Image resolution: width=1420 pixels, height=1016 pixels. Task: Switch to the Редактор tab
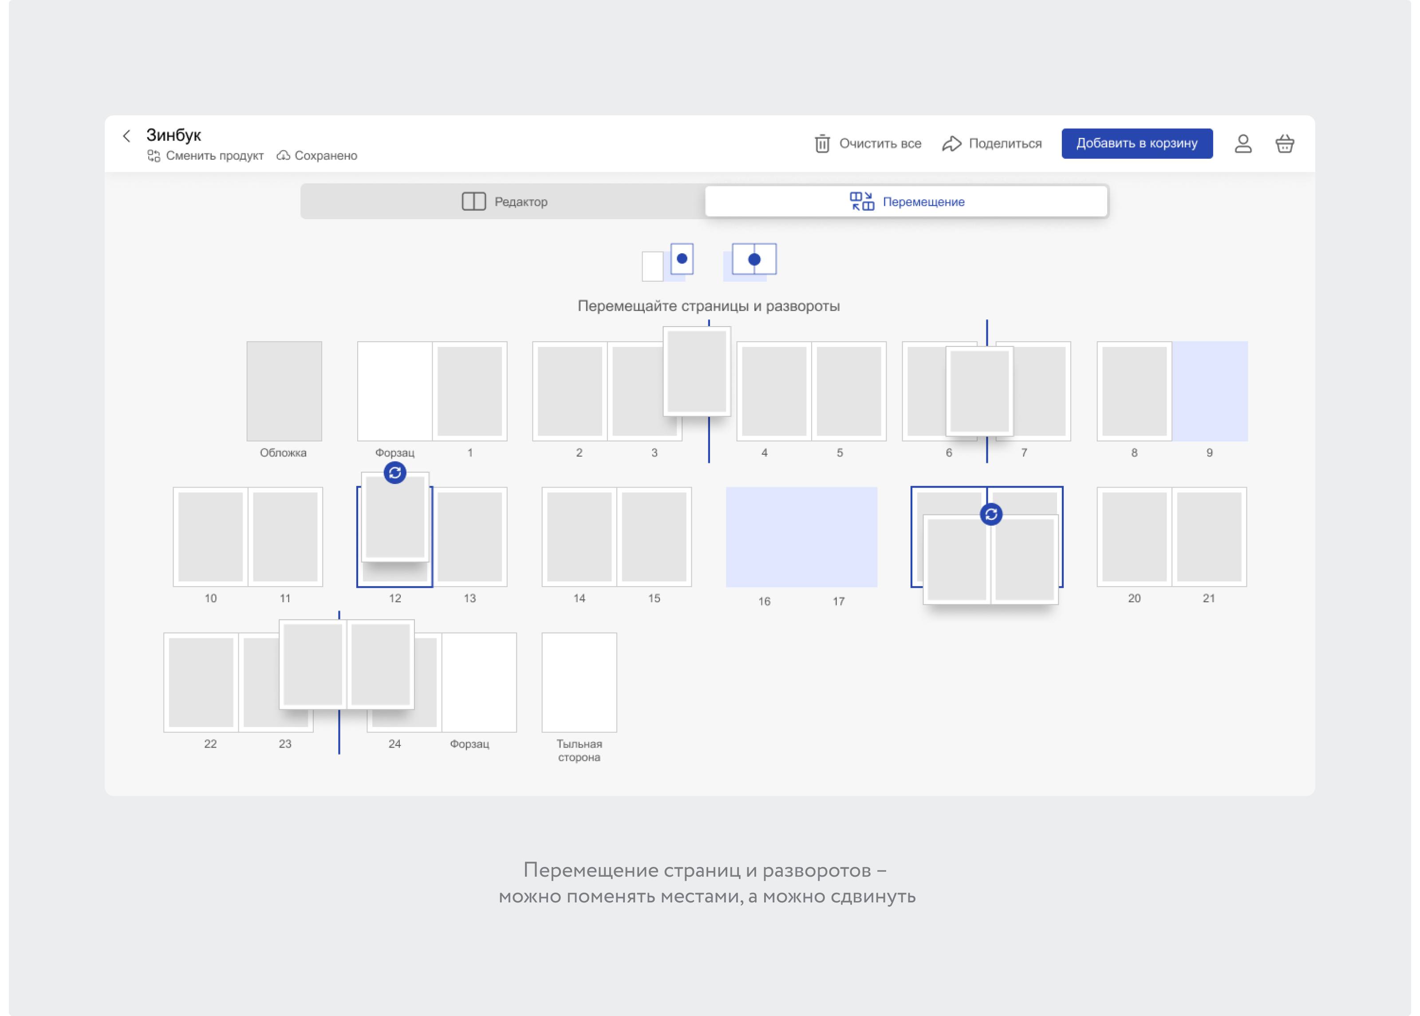pyautogui.click(x=504, y=201)
